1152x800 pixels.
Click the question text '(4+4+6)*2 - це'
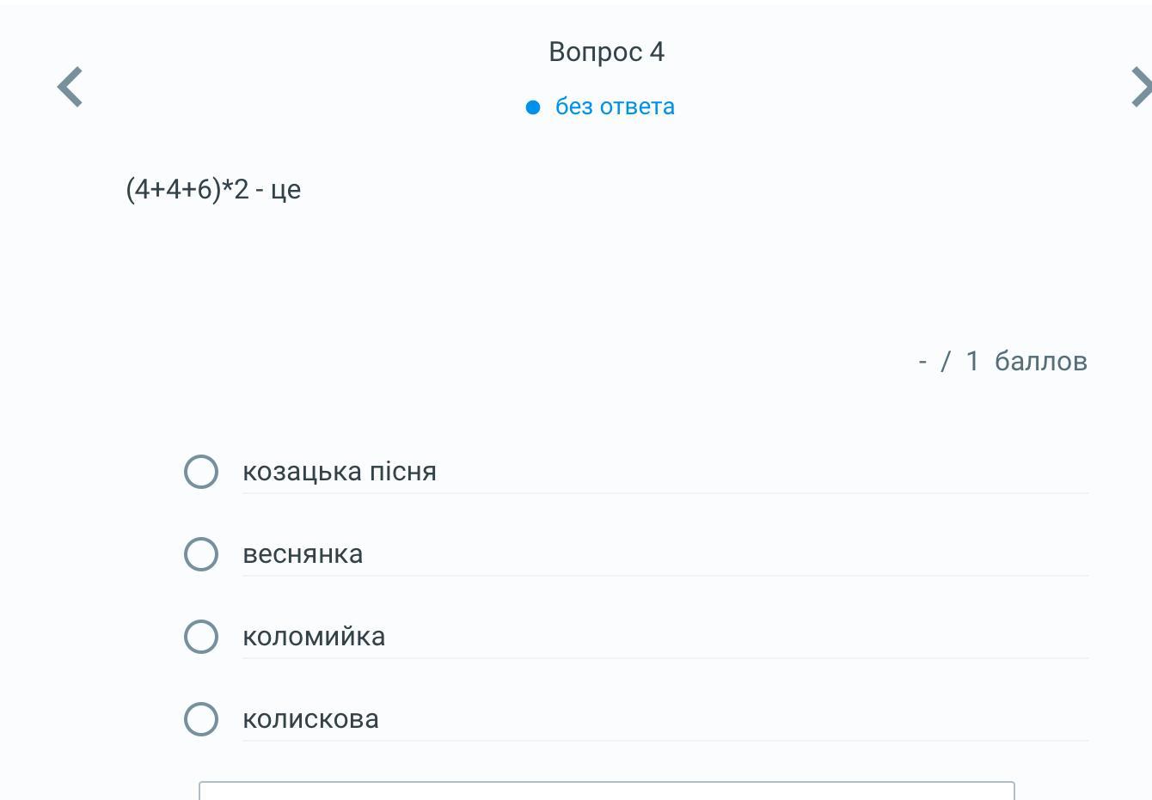click(x=213, y=189)
